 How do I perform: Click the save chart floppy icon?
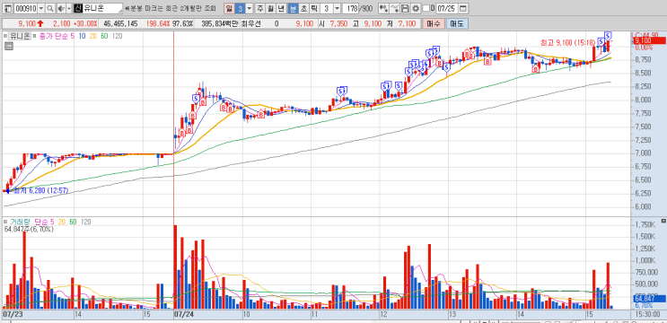click(x=405, y=8)
